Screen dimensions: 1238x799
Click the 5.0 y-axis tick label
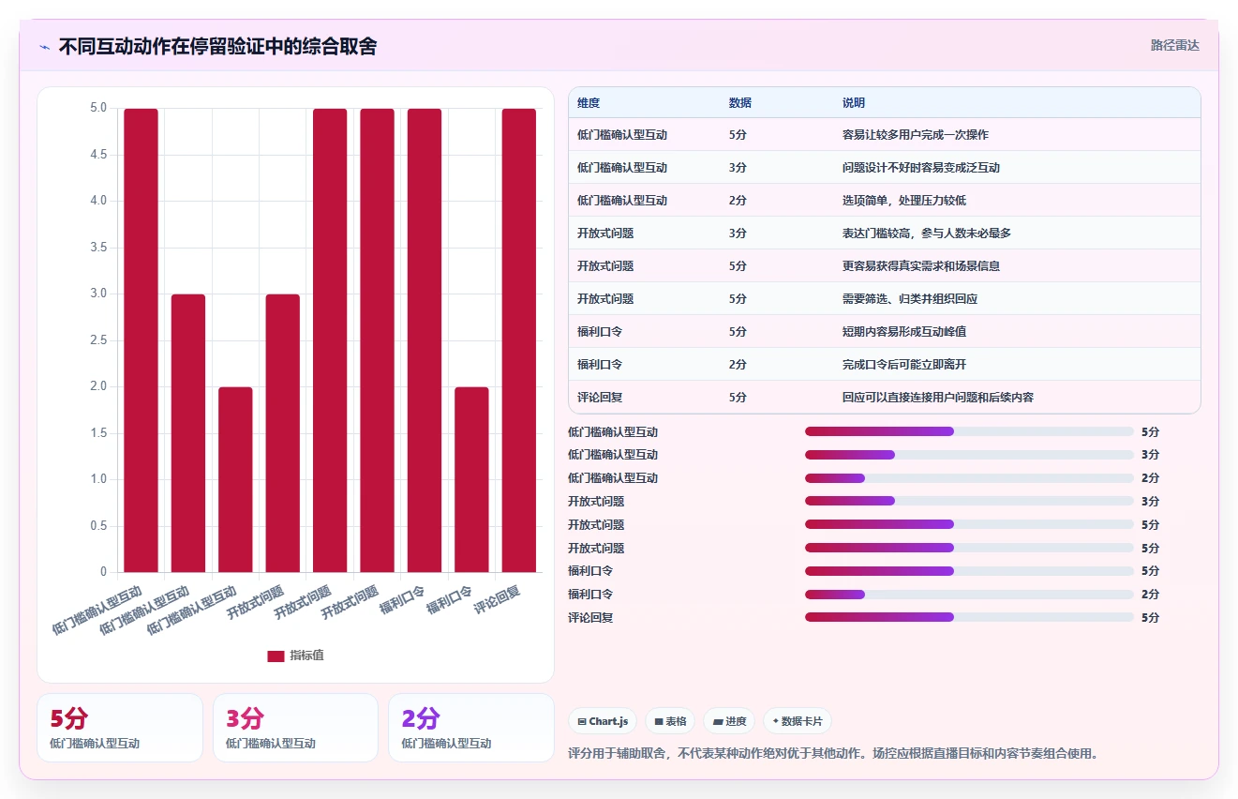tap(98, 108)
